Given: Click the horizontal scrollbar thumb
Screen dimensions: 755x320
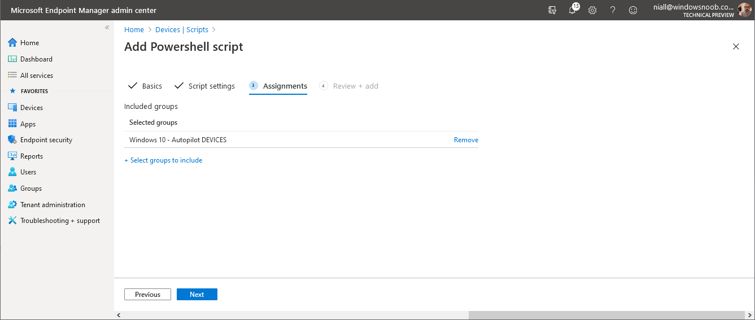Looking at the screenshot, I should pos(608,315).
